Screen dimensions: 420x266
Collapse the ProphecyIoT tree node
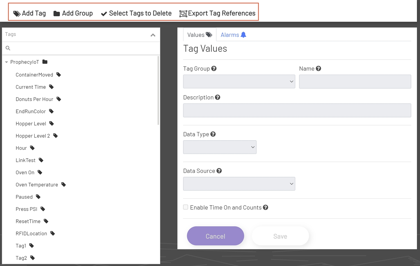(6, 62)
